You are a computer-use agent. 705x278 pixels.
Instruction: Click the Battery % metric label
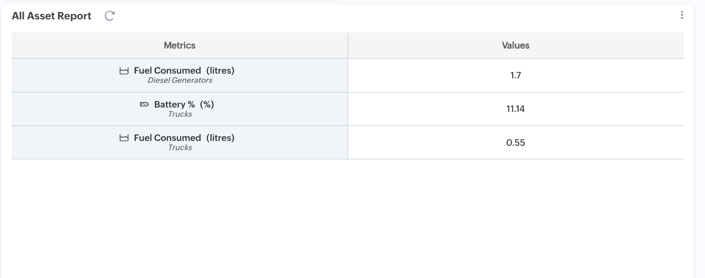click(x=174, y=105)
